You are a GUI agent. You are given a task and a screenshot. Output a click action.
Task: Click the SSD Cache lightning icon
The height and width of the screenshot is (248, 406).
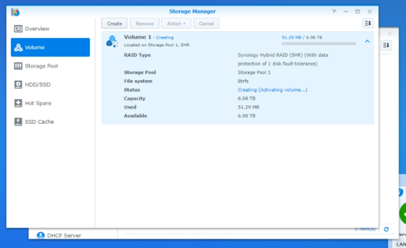coord(18,122)
